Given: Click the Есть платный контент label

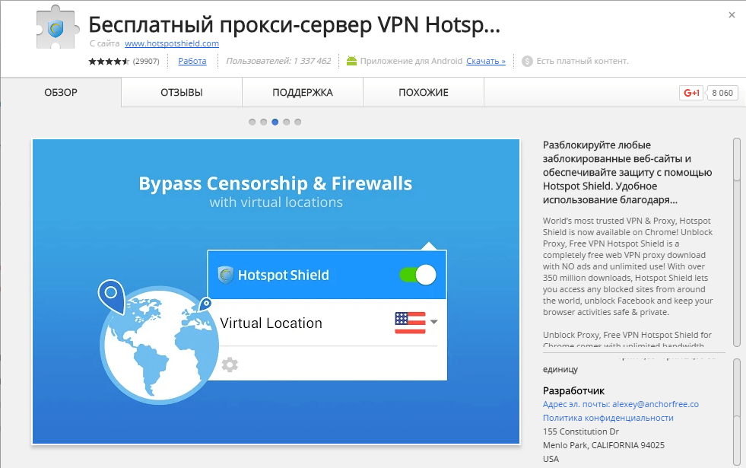Looking at the screenshot, I should click(x=583, y=61).
